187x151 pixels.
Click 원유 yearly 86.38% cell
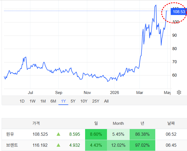(142, 134)
